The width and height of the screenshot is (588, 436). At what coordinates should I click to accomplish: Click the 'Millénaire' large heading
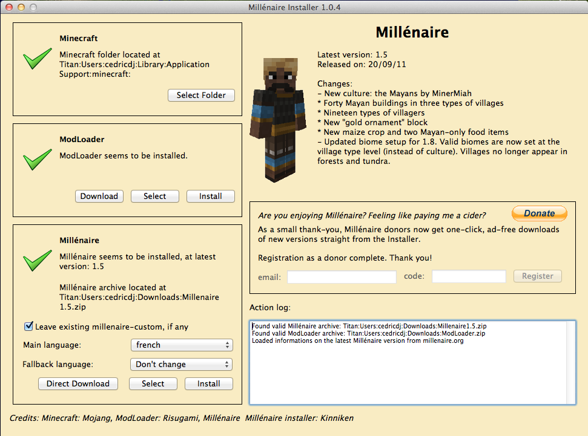tap(412, 32)
